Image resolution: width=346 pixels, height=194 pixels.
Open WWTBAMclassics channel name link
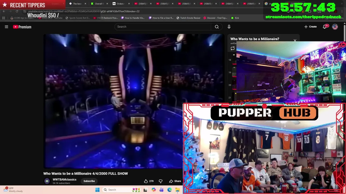tap(64, 179)
